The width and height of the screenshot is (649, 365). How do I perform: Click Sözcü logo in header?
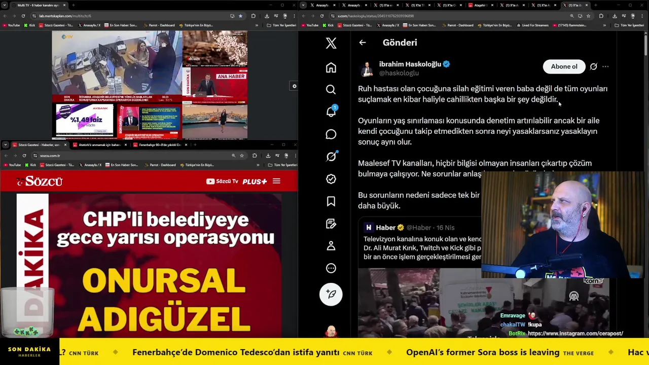click(x=40, y=181)
